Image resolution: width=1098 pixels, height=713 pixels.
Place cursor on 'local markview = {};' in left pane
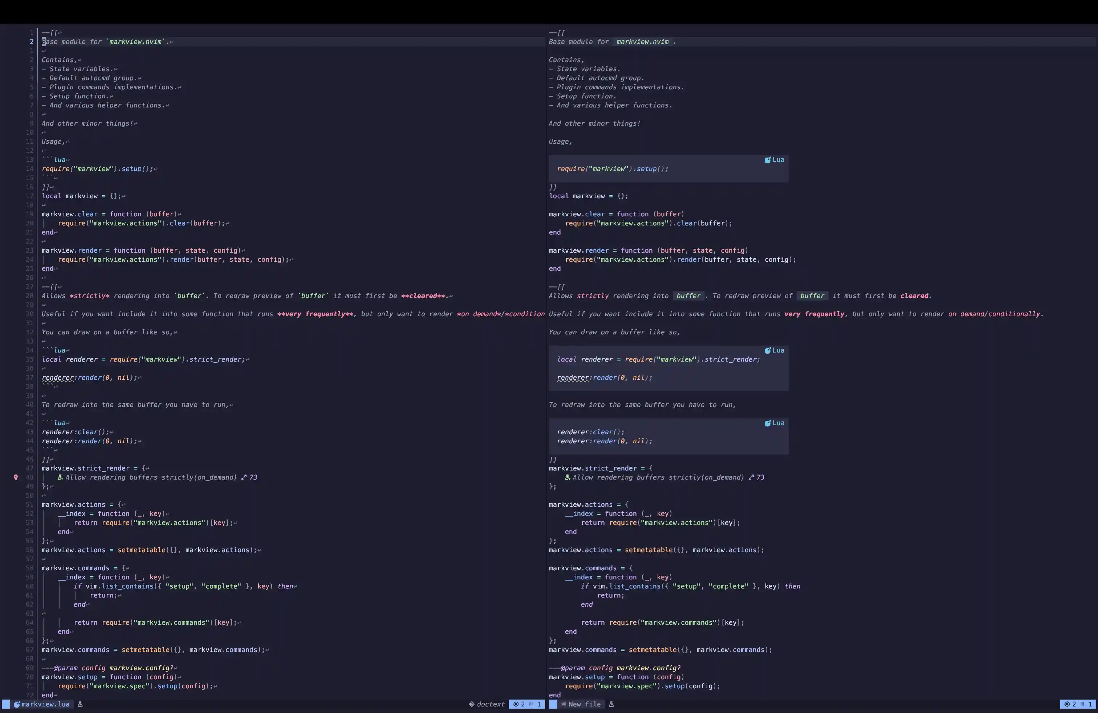[x=81, y=196]
